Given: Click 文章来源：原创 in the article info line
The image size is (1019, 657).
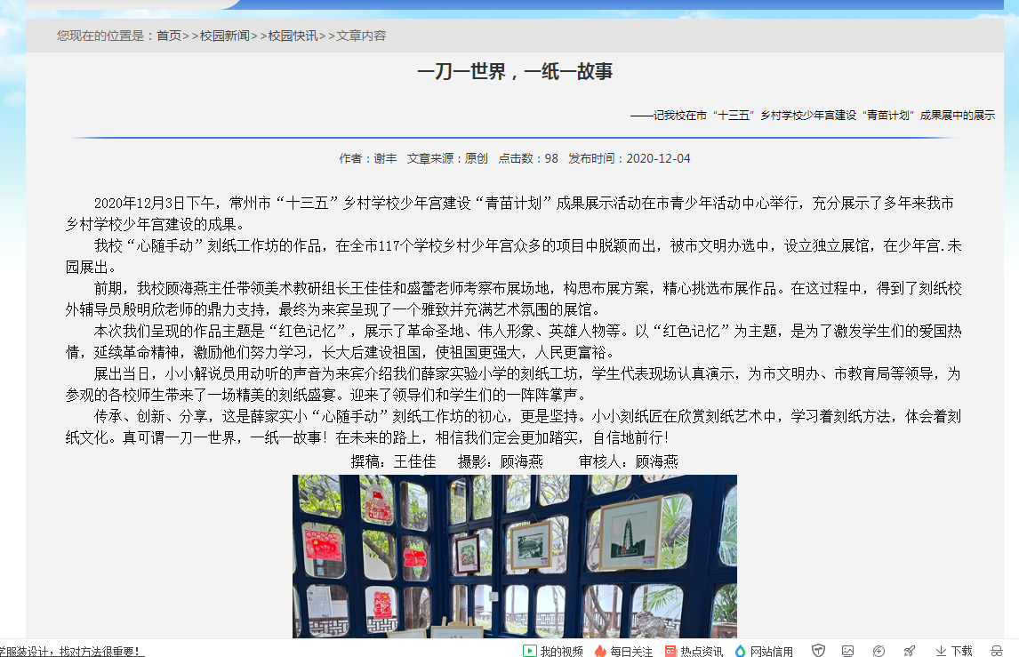Looking at the screenshot, I should (447, 158).
